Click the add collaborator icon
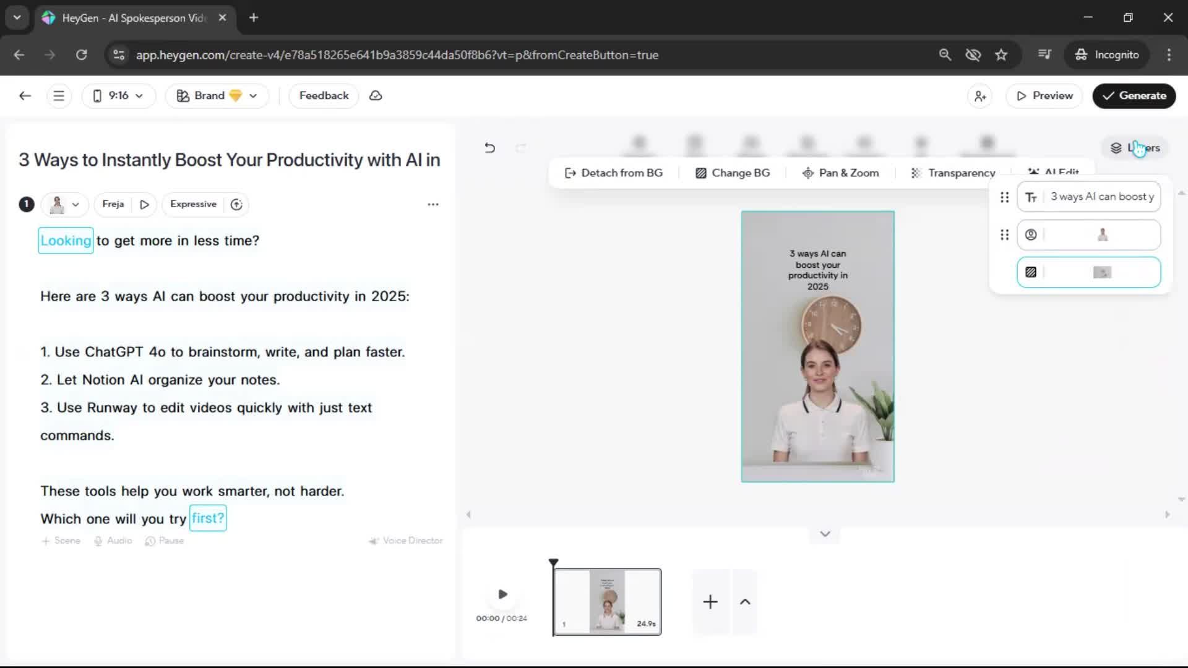 click(980, 96)
